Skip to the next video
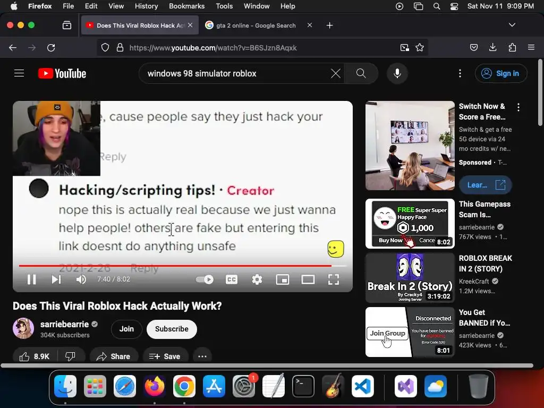 tap(56, 279)
